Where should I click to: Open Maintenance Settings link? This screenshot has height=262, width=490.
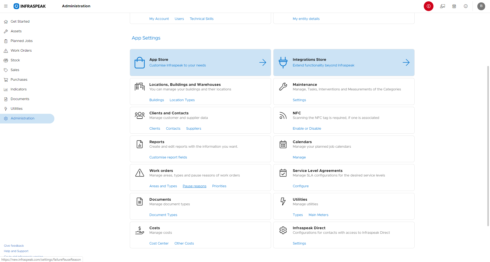coord(299,100)
